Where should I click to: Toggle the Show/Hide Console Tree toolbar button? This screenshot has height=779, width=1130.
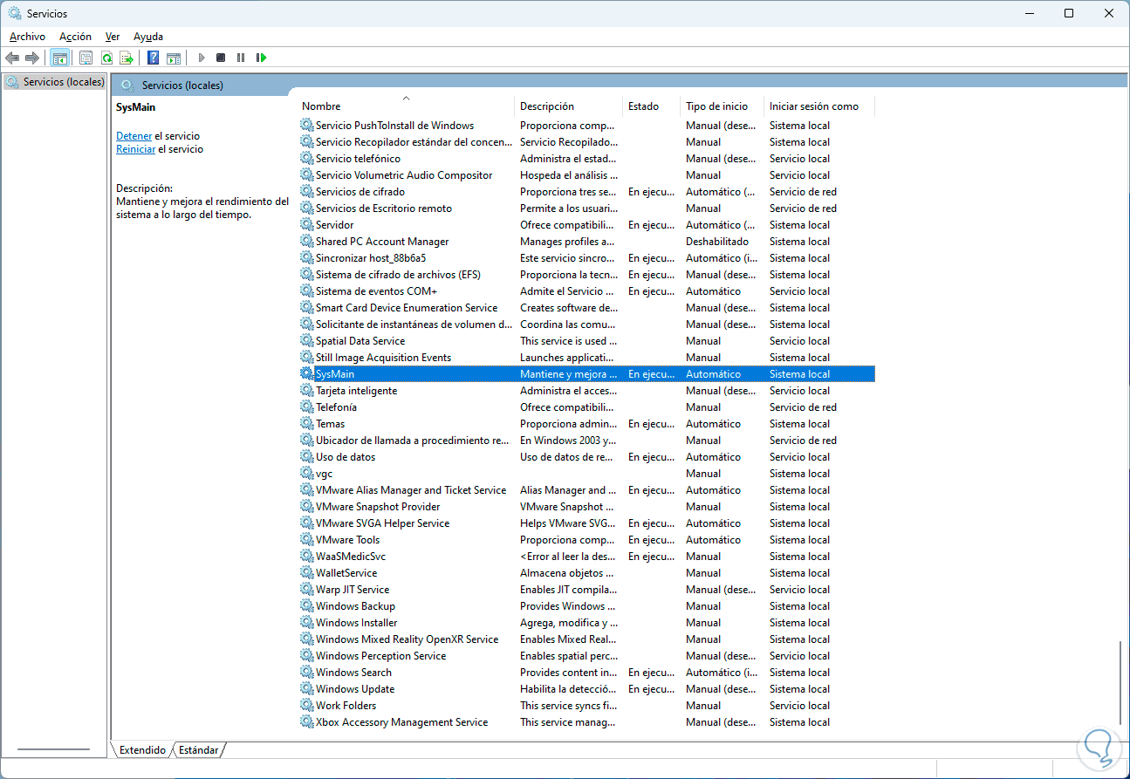click(x=60, y=58)
